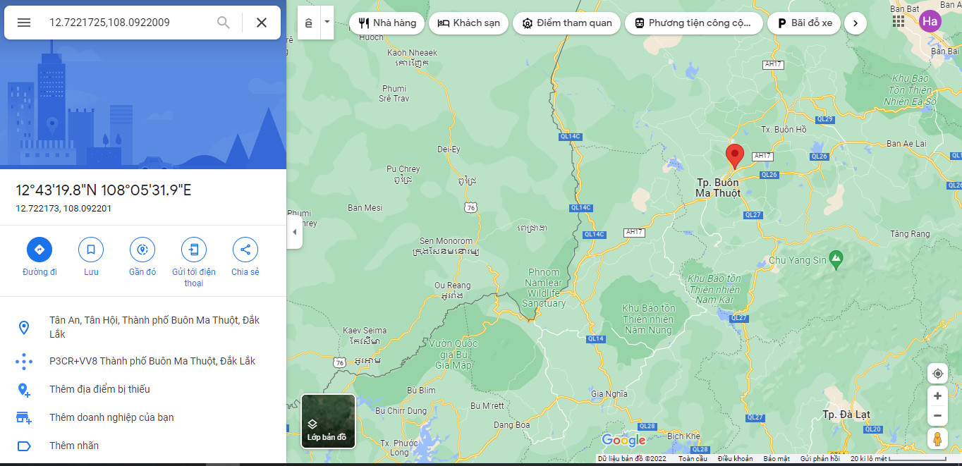The height and width of the screenshot is (466, 962).
Task: Save this place with the Lưu bookmark icon
Action: (x=90, y=250)
